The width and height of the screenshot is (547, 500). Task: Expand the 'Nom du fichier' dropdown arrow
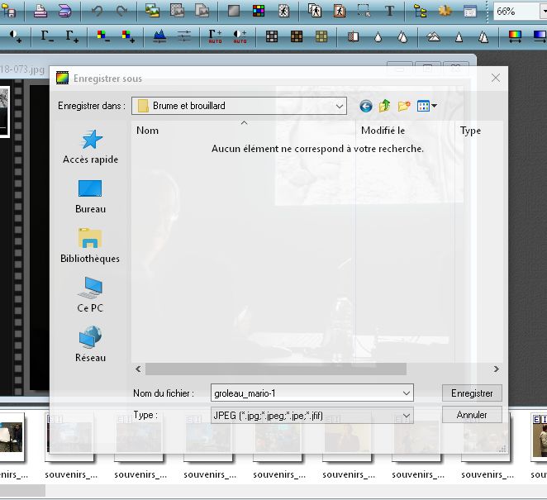pyautogui.click(x=406, y=393)
